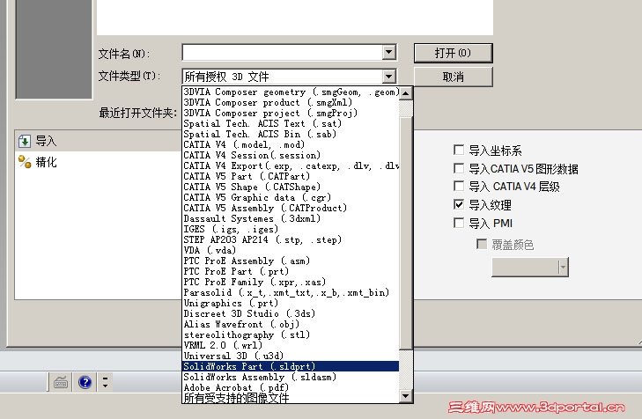Select 3DVIA Composer project (.smgProj)
The image size is (642, 419).
click(x=291, y=113)
